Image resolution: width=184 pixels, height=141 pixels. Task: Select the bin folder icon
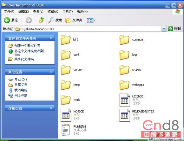(65, 40)
